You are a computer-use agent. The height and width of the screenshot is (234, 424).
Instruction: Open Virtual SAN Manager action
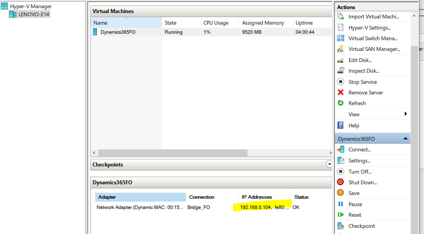374,49
